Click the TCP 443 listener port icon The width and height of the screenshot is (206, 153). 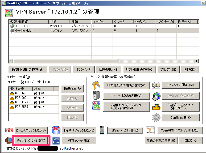tap(12, 93)
